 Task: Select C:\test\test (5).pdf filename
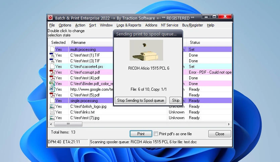point(85,95)
